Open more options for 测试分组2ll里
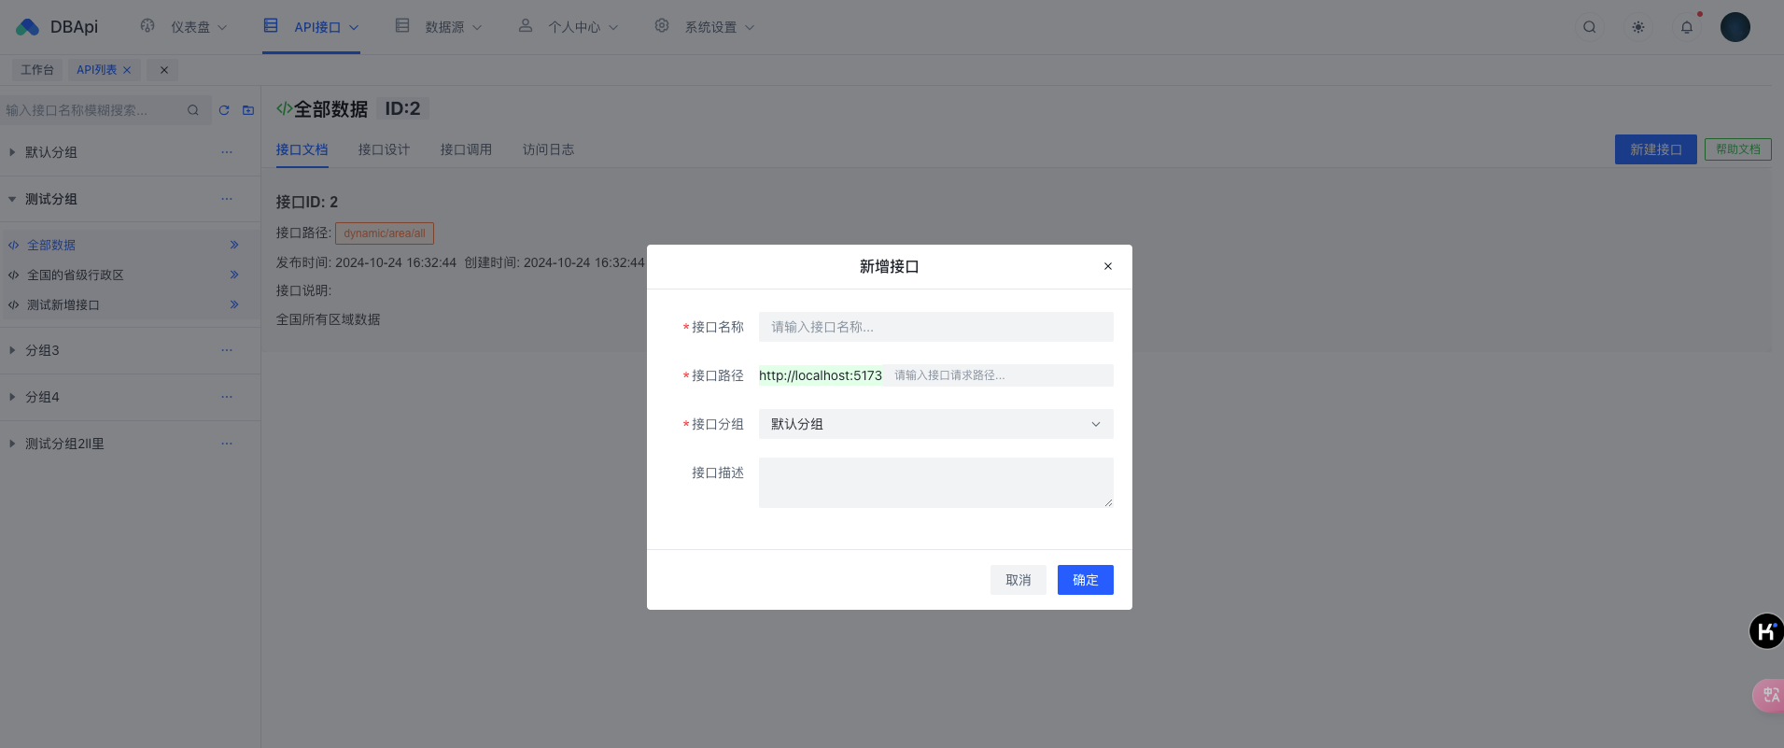The width and height of the screenshot is (1784, 748). 227,444
